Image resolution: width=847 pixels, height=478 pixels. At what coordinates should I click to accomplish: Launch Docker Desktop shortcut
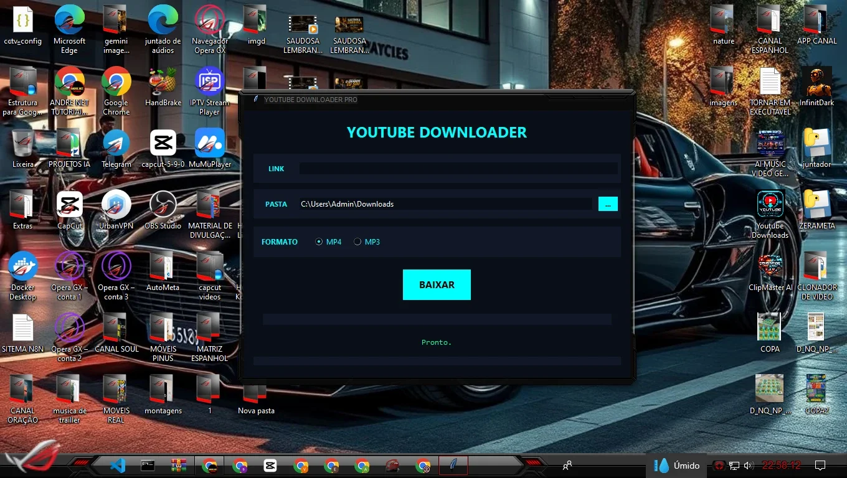(23, 276)
